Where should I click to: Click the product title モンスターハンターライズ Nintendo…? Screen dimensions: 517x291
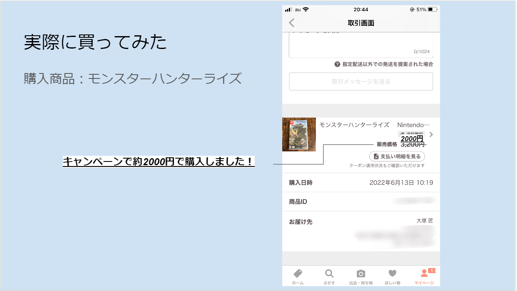tap(375, 125)
